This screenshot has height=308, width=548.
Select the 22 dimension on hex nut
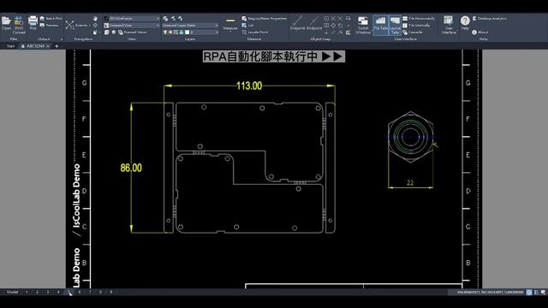pyautogui.click(x=410, y=182)
